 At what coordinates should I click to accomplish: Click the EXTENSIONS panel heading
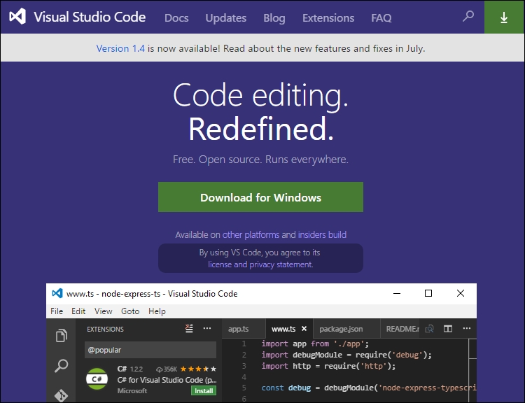pyautogui.click(x=105, y=329)
